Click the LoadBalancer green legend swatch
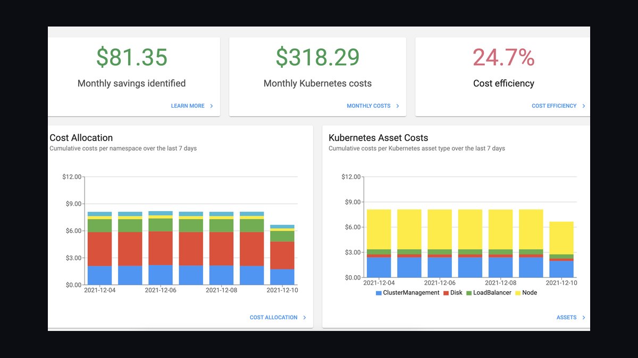The image size is (638, 358). tap(469, 293)
